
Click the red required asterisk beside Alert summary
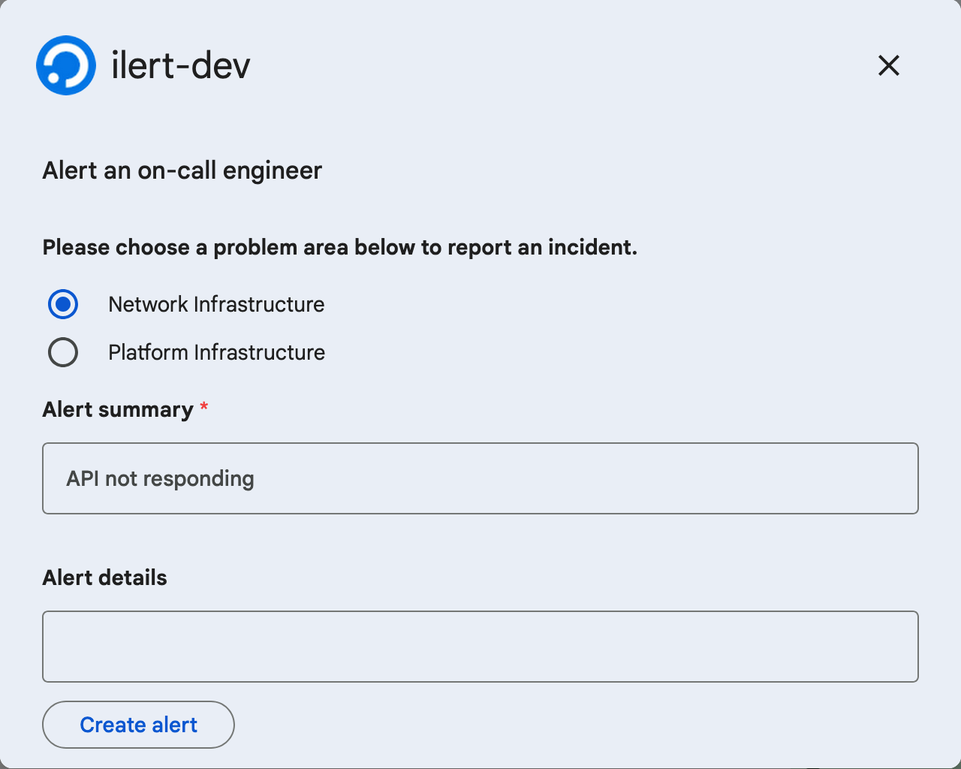click(x=203, y=407)
